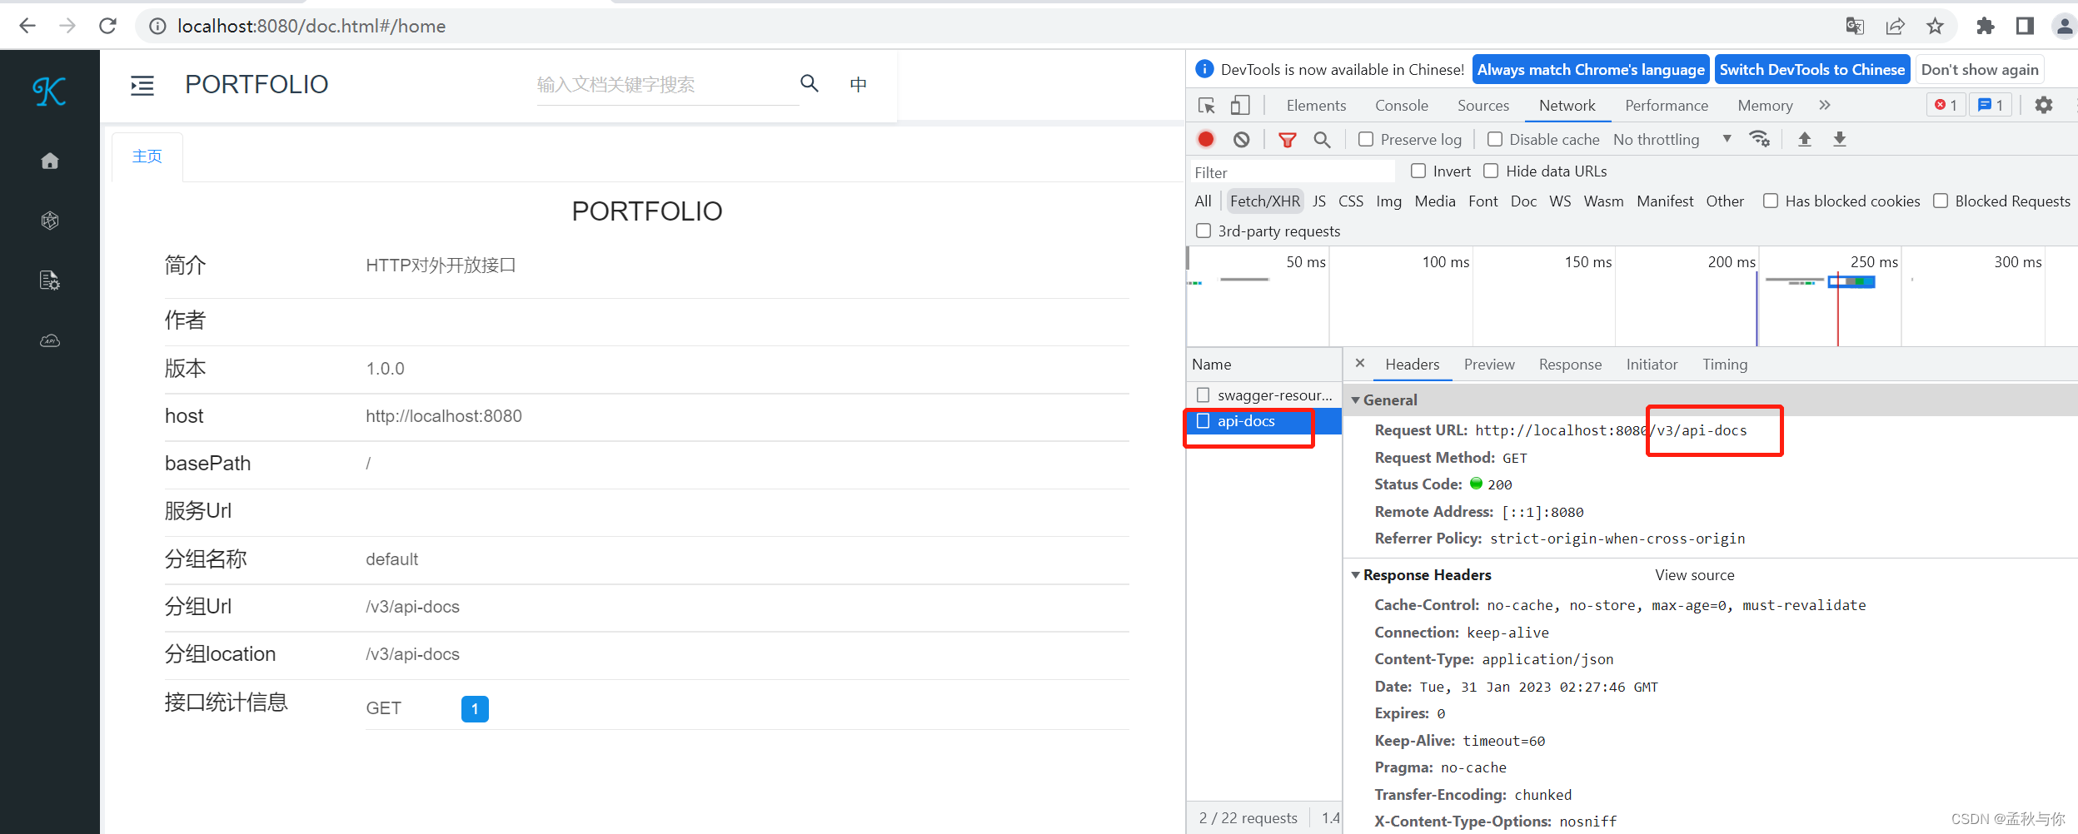
Task: Check Blocked Requests
Action: 1941,201
